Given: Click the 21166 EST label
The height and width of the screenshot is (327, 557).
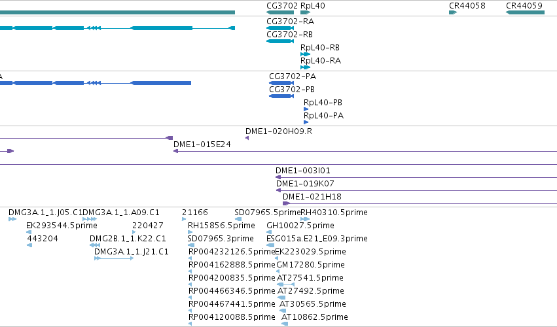Looking at the screenshot, I should tap(194, 213).
